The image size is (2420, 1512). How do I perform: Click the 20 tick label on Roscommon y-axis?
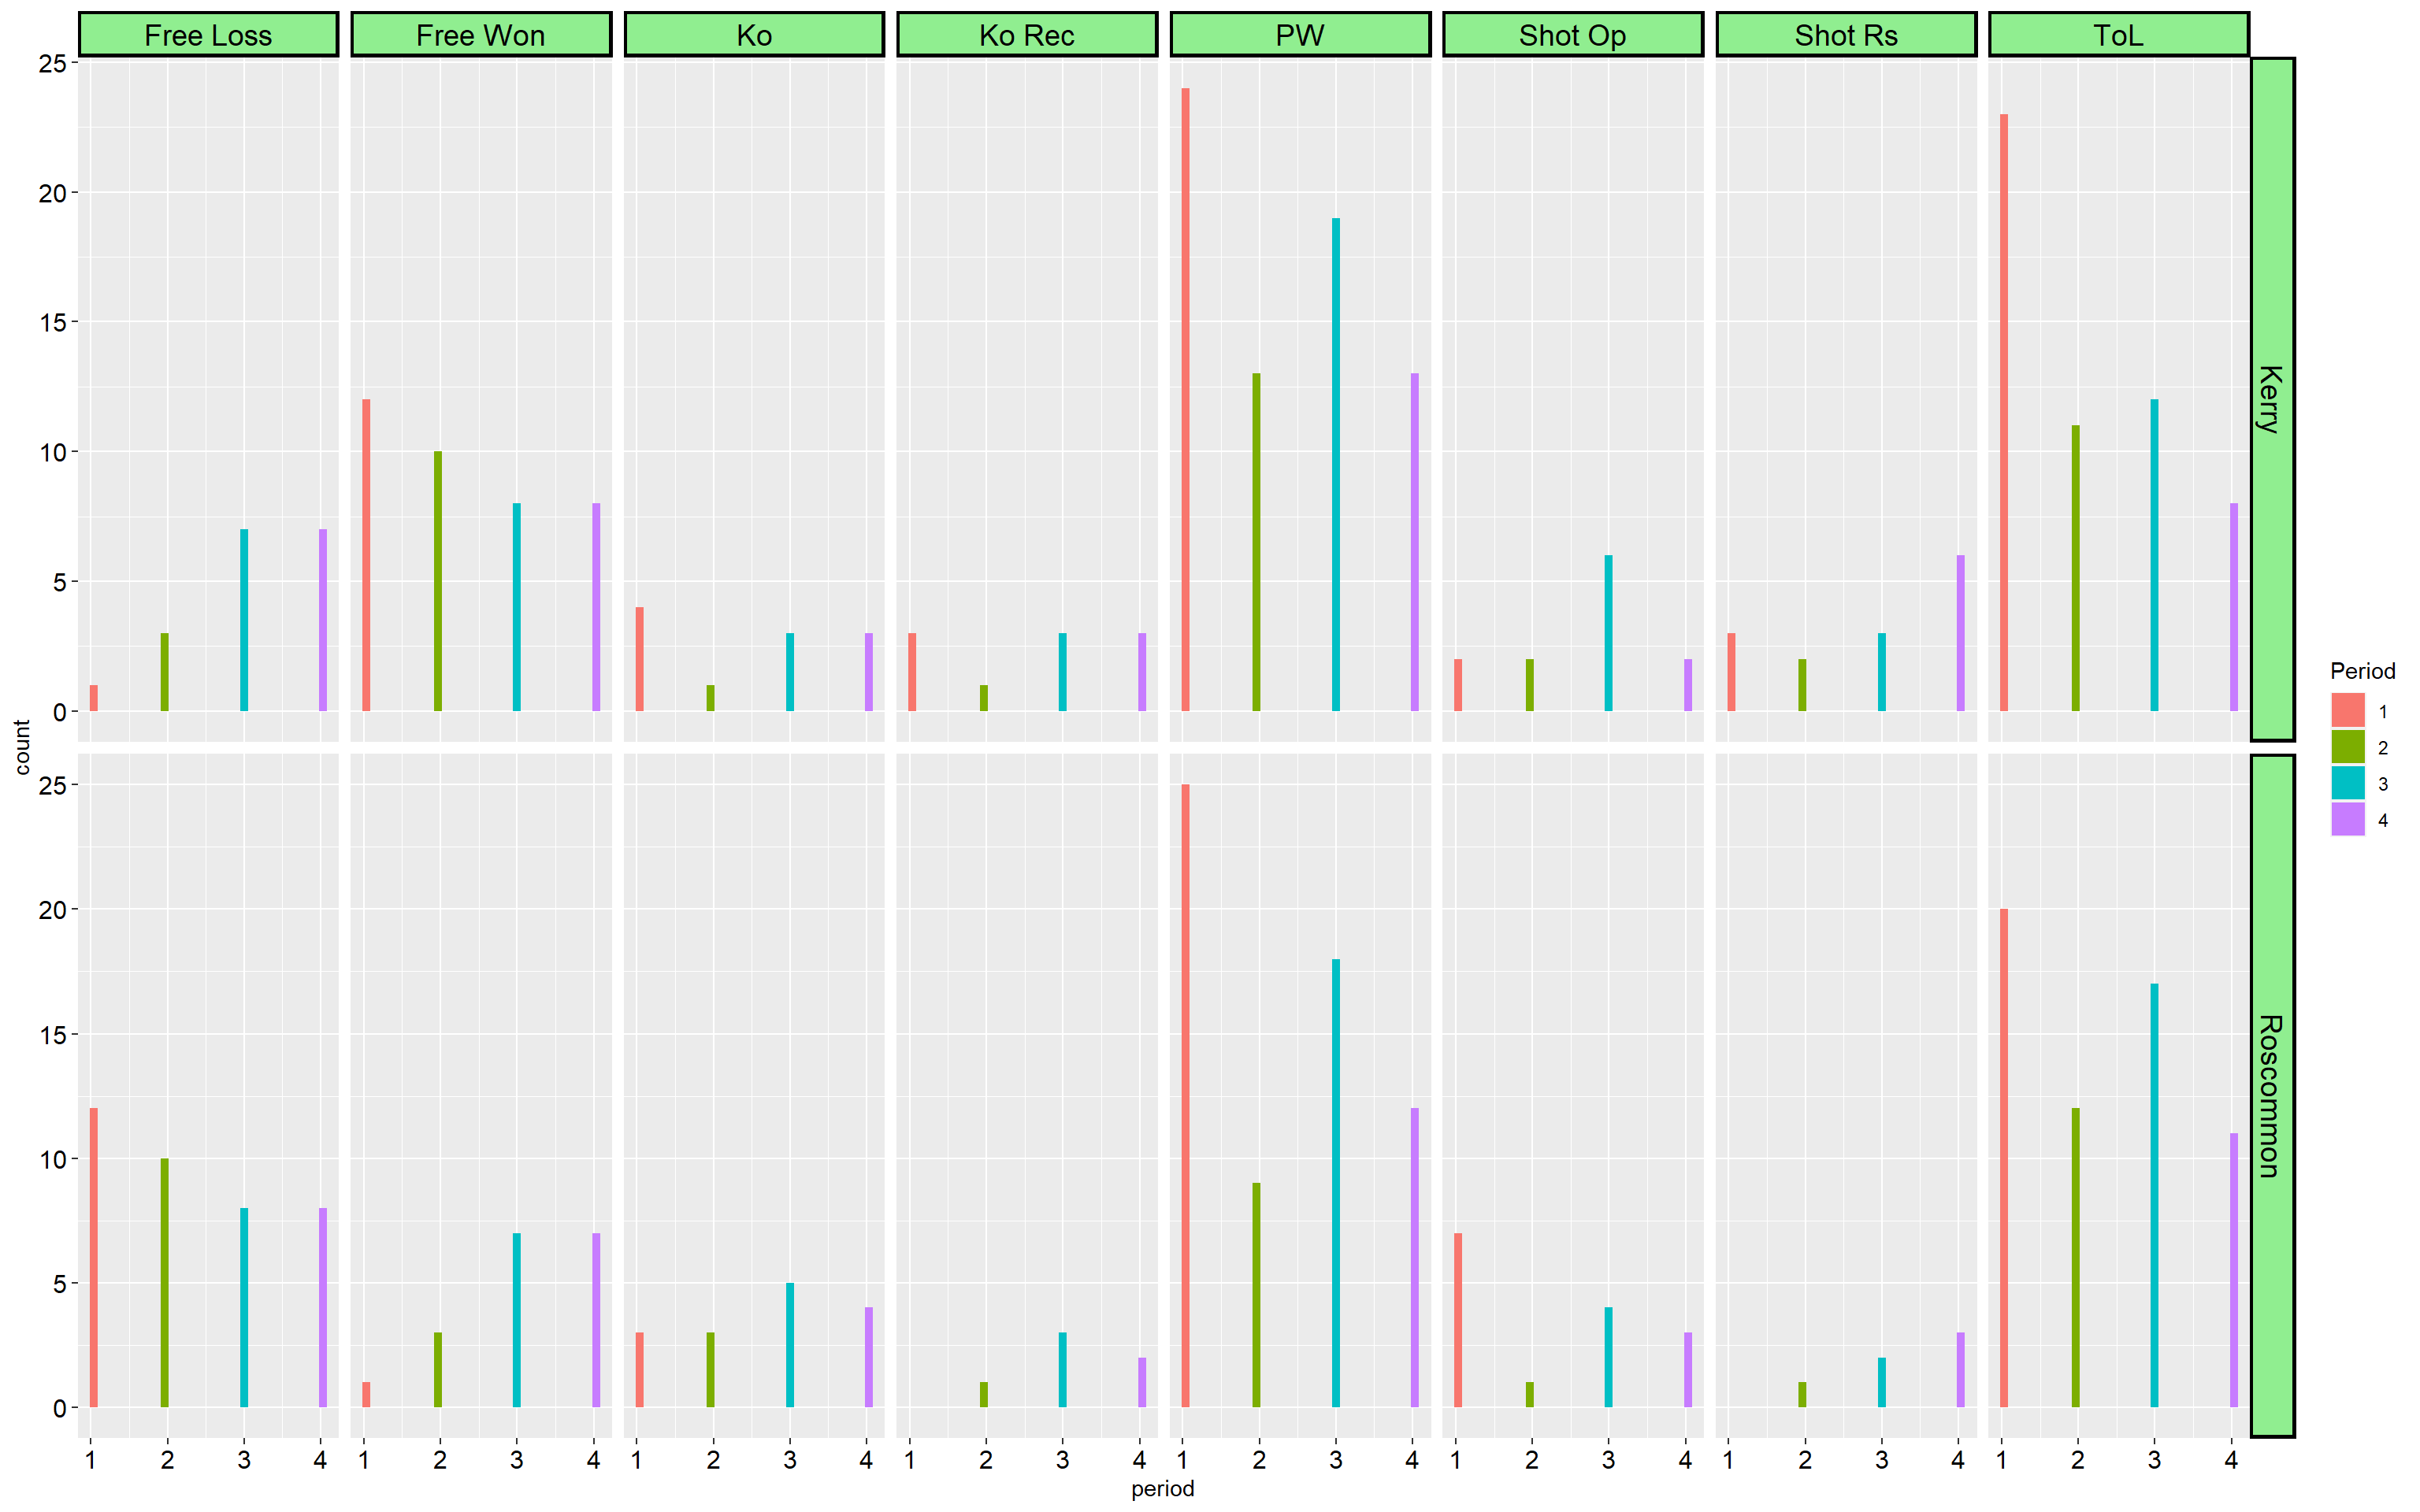tap(52, 910)
